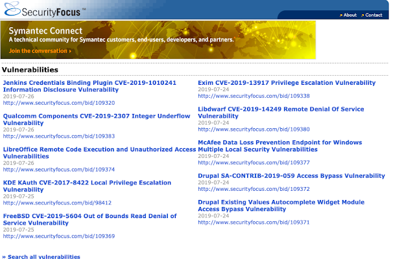Viewport: 415px width, 264px height.
Task: Click Join the conversation in the banner
Action: [x=40, y=51]
